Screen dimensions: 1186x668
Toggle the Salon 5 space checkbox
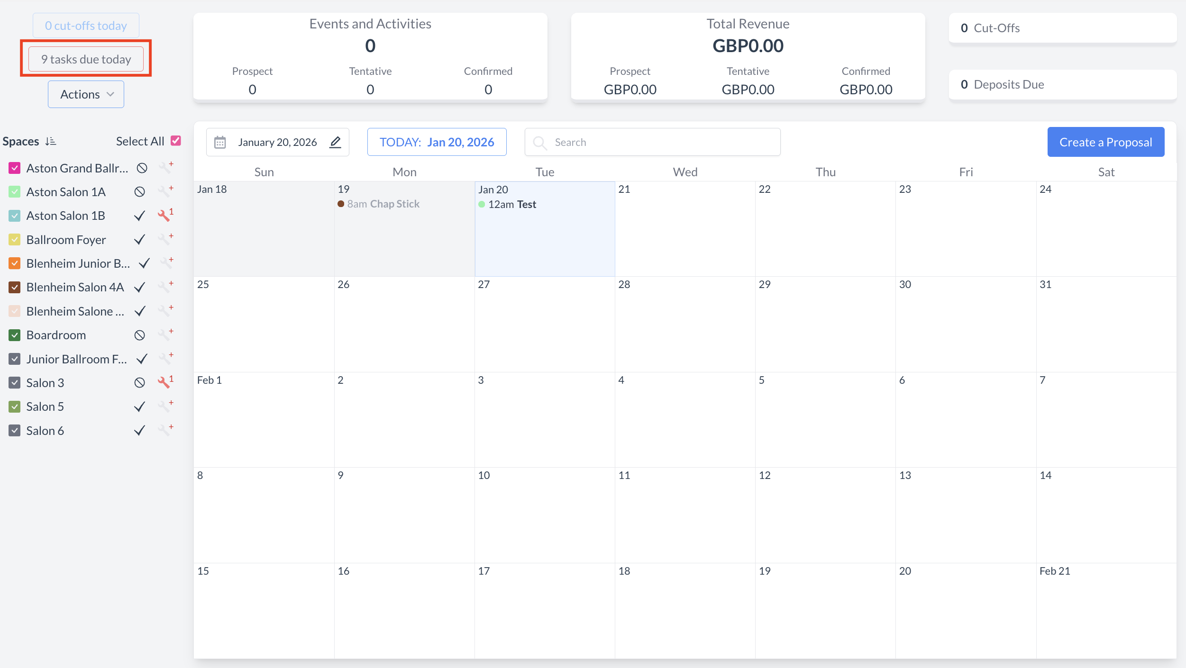point(15,406)
